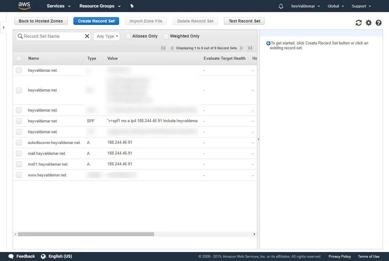Sort by Evaluate Target Health column
This screenshot has height=261, width=389.
[x=224, y=58]
